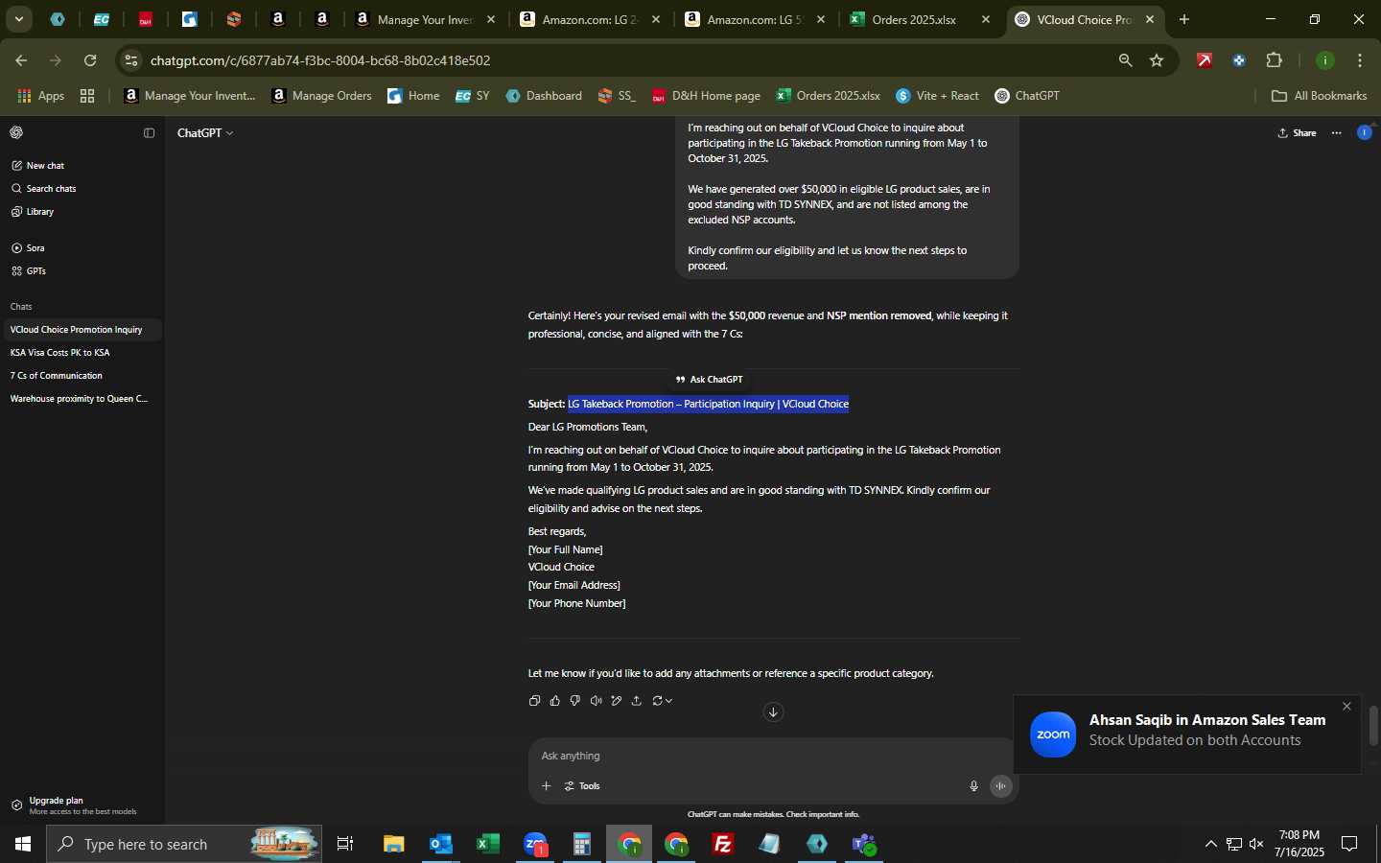Click Upgrade plan in the sidebar

82,805
